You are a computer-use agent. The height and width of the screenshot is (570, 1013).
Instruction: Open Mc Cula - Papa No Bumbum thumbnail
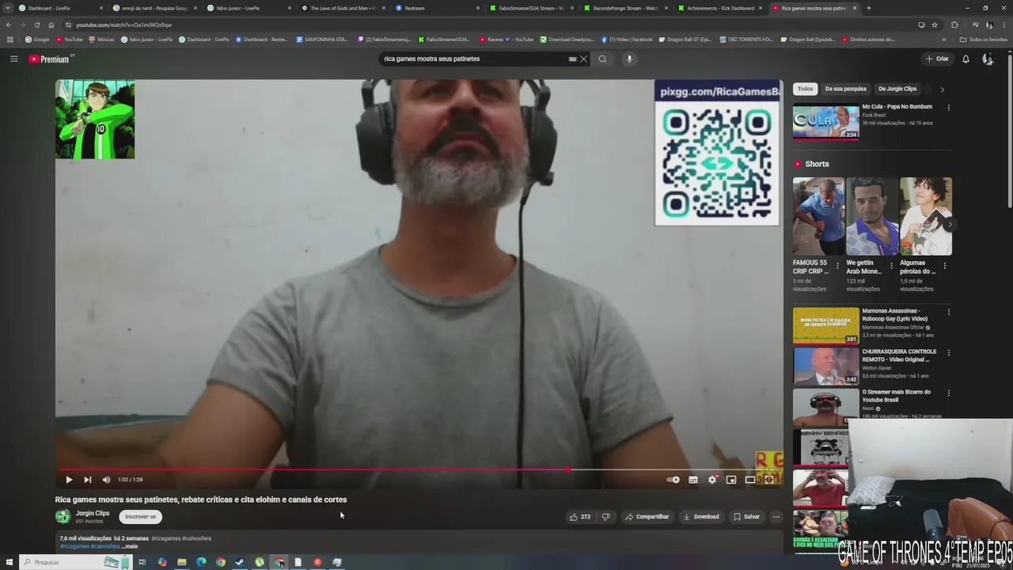pyautogui.click(x=825, y=121)
